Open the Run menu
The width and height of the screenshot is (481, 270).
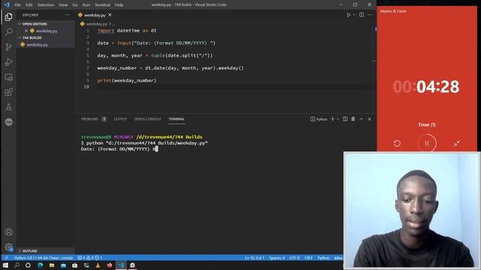86,5
